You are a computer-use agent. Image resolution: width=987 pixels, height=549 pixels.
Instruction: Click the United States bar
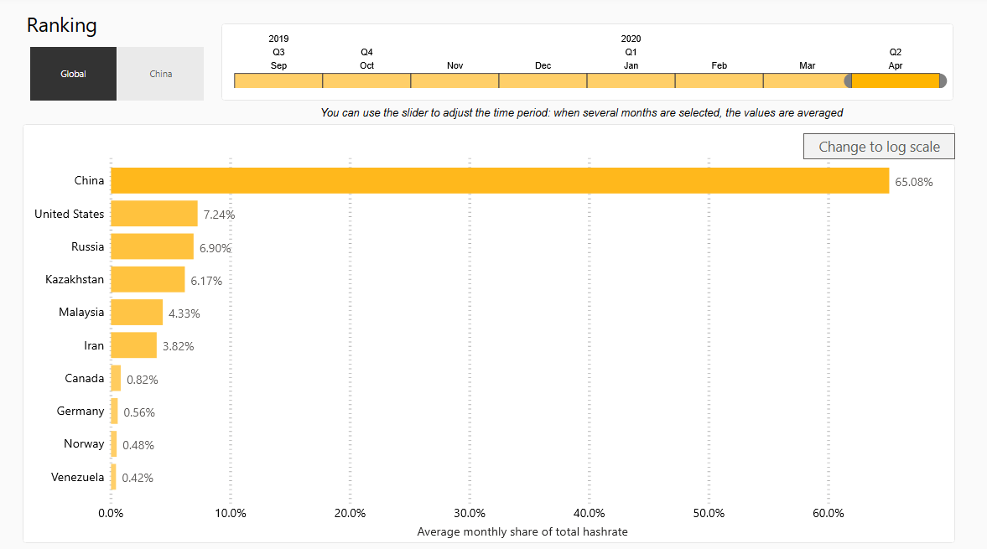pyautogui.click(x=154, y=214)
